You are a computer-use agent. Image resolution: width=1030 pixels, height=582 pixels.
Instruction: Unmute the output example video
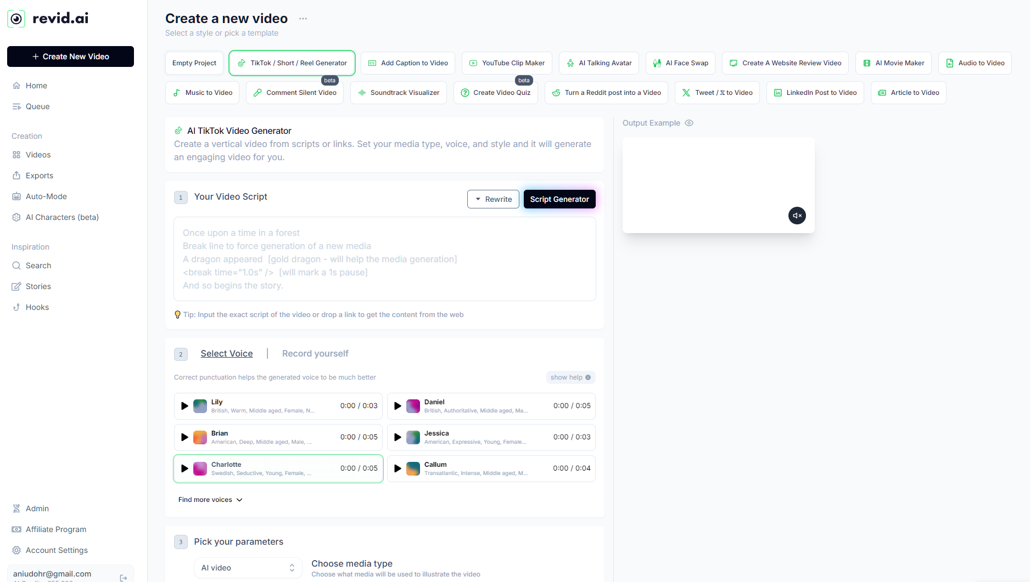point(797,216)
